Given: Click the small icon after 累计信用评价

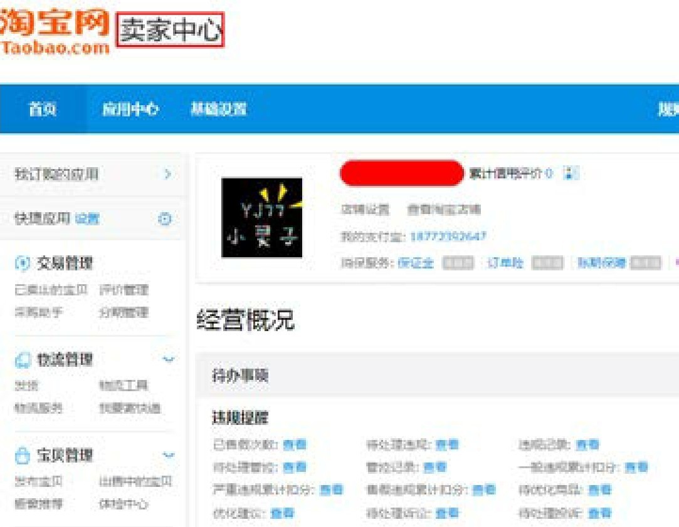Looking at the screenshot, I should (569, 173).
